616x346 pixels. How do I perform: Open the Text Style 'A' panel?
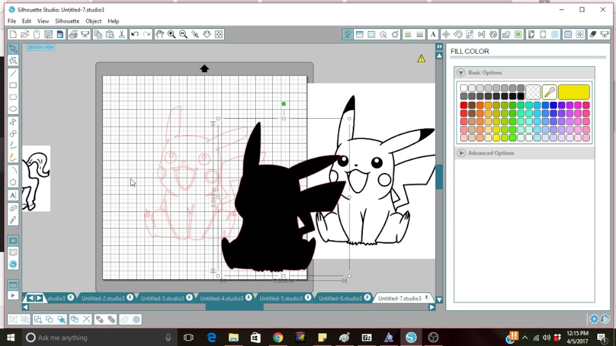pos(433,34)
